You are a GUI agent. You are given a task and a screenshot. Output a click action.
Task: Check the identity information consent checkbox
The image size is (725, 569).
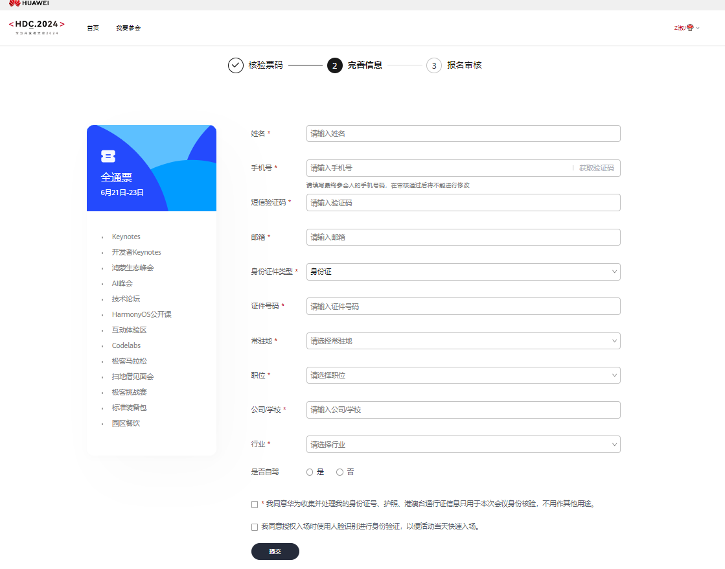click(x=254, y=503)
